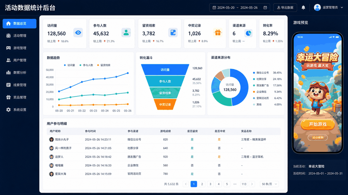The width and height of the screenshot is (348, 195).
Task: Toggle 企业微信 legend in donut chart
Action: coord(260,92)
